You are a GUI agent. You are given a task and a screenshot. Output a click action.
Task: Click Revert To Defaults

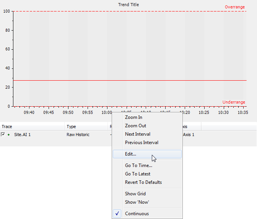coord(143,182)
